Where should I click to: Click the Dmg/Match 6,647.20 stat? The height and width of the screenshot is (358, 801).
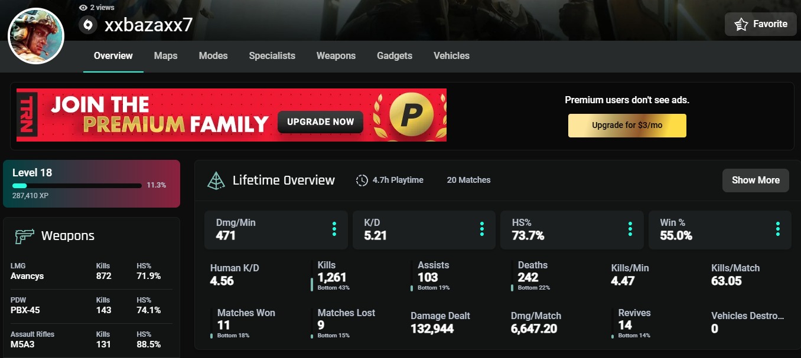[x=536, y=323]
